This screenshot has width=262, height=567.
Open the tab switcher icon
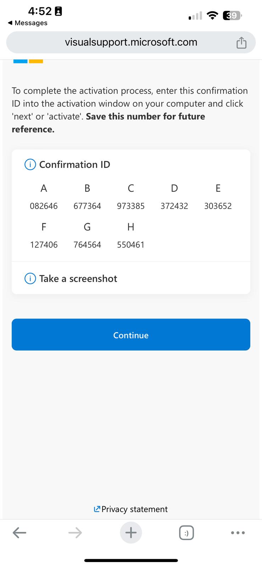click(186, 532)
